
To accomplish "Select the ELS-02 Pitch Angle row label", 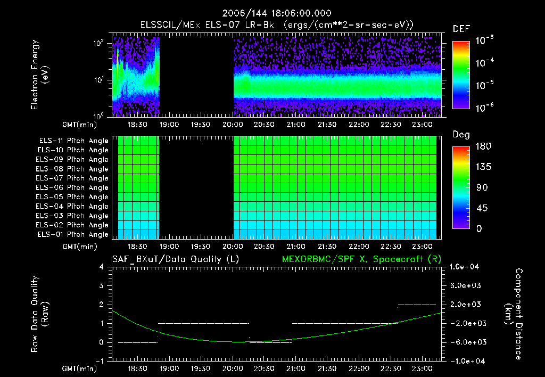I will tap(72, 225).
